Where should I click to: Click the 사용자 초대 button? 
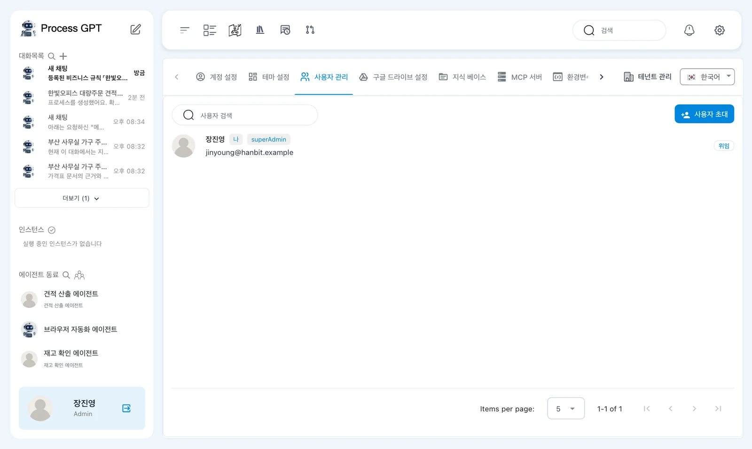(704, 114)
